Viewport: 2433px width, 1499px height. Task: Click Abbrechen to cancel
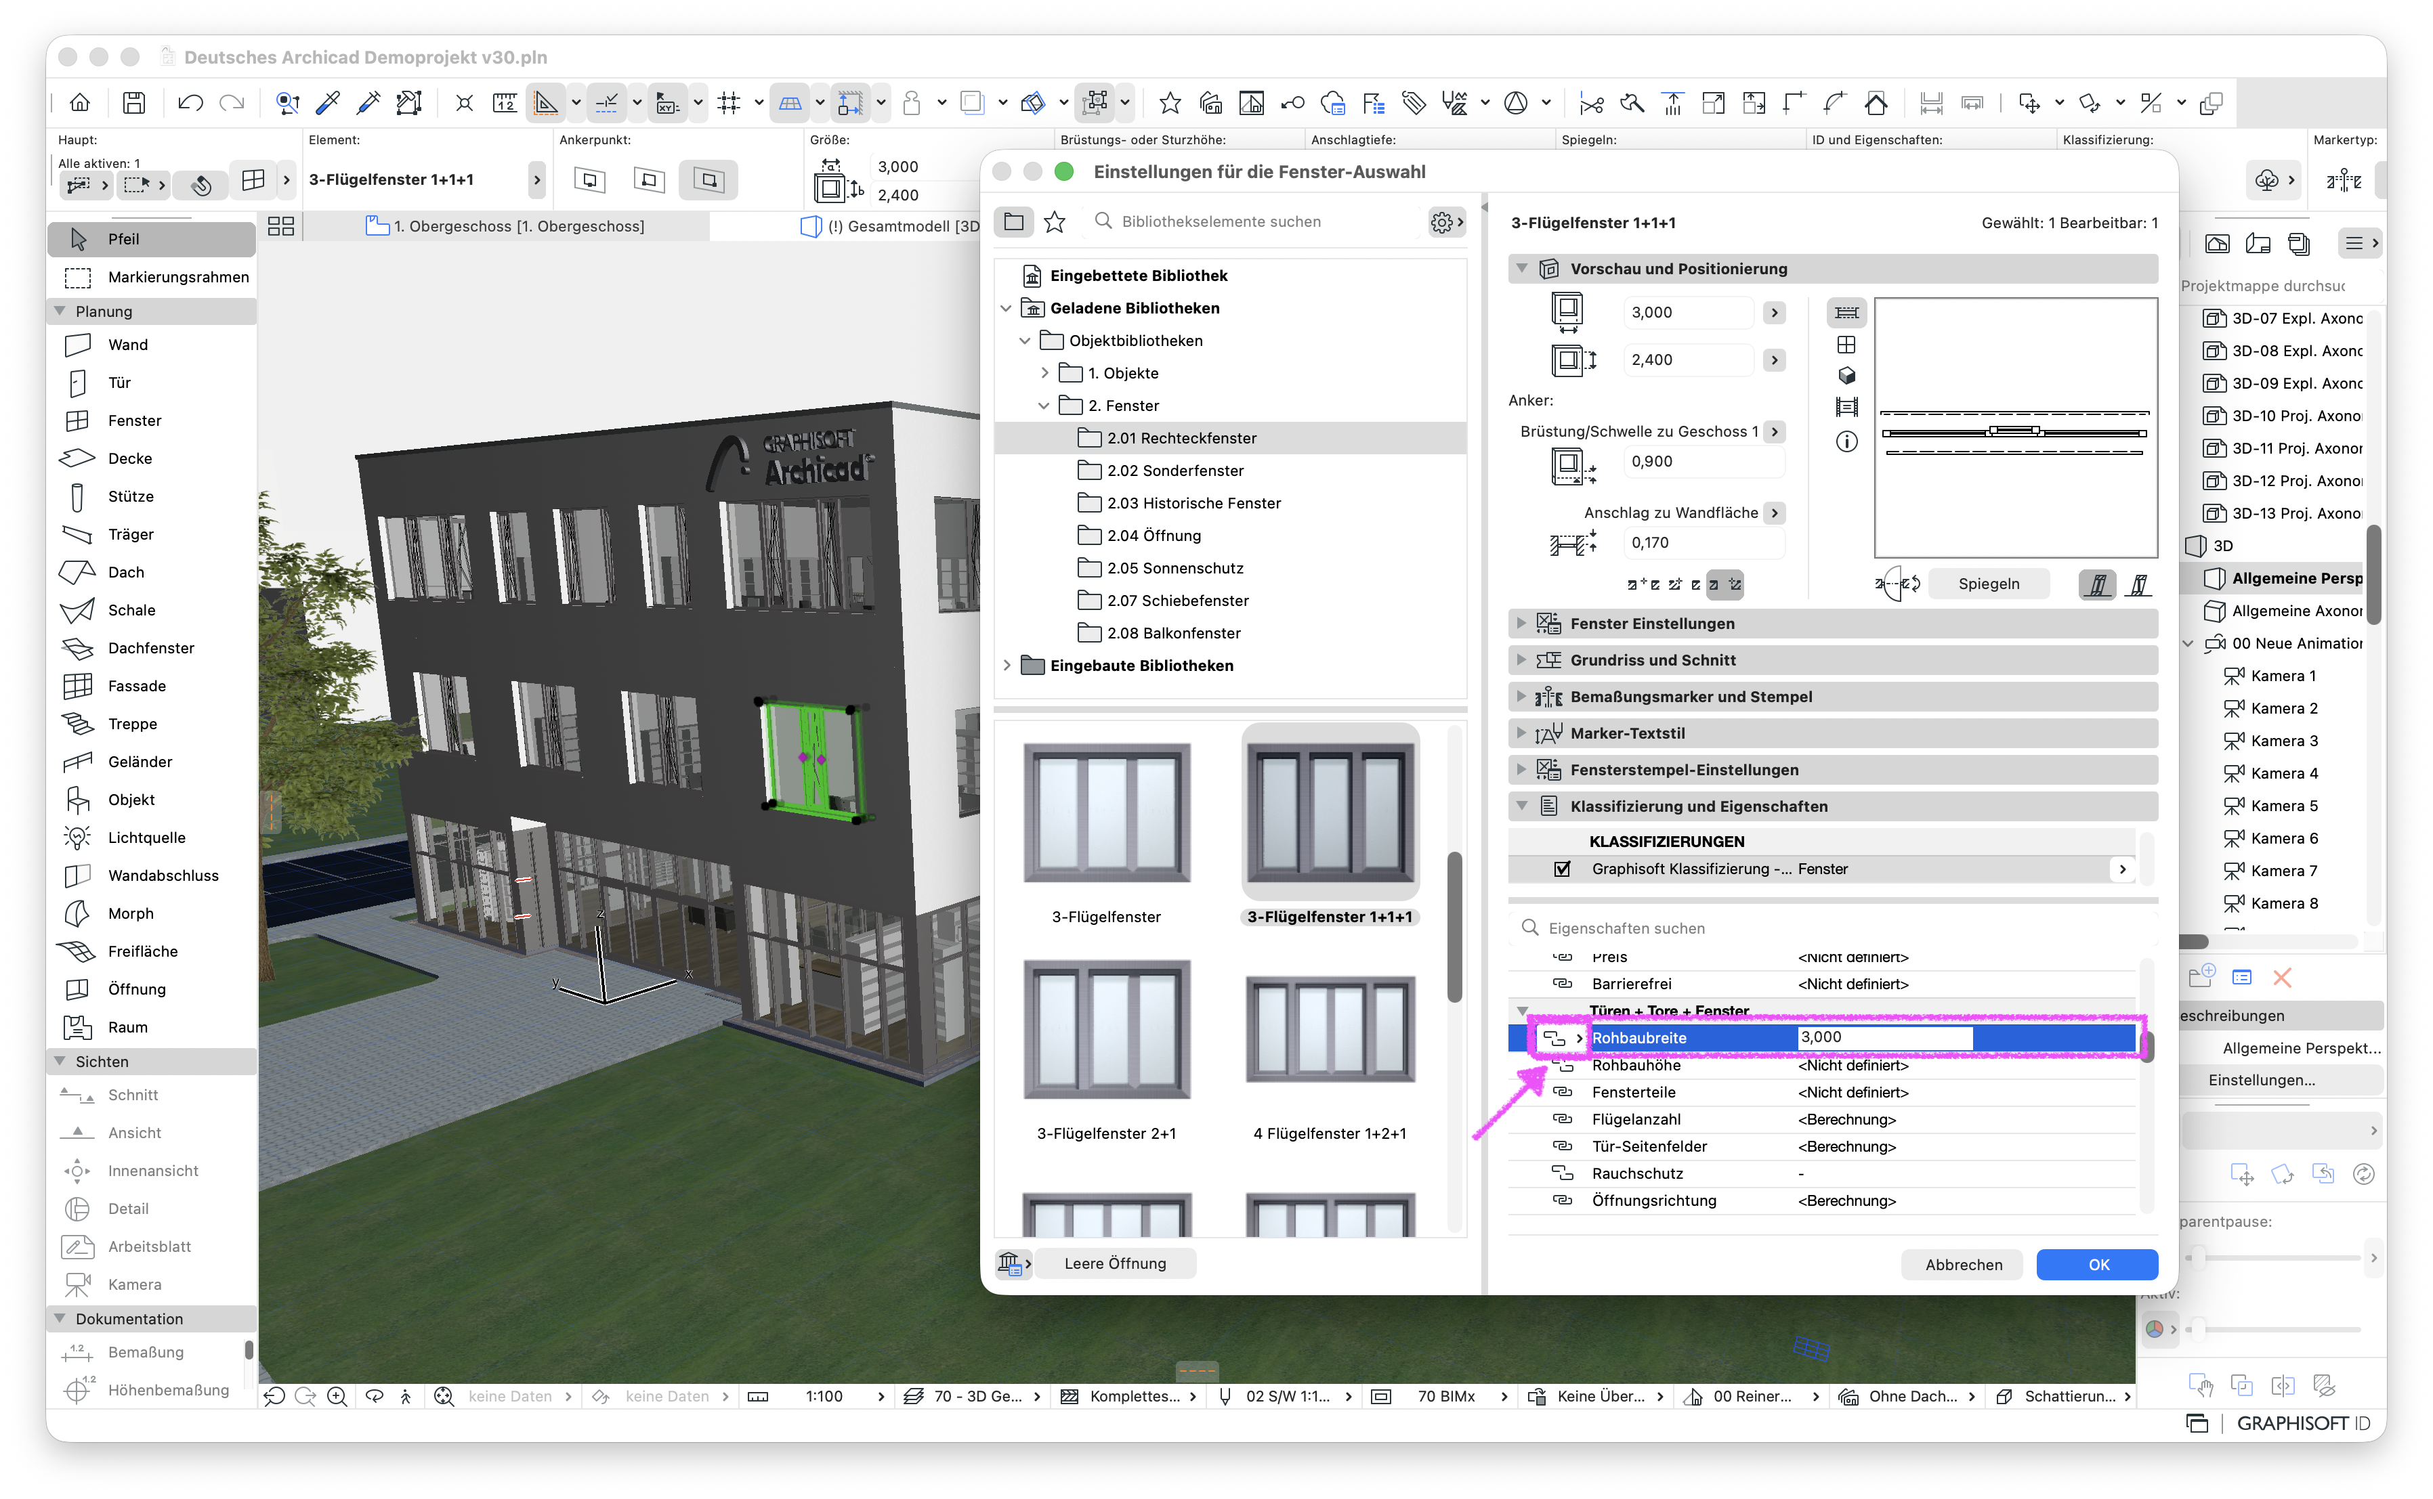click(1962, 1264)
